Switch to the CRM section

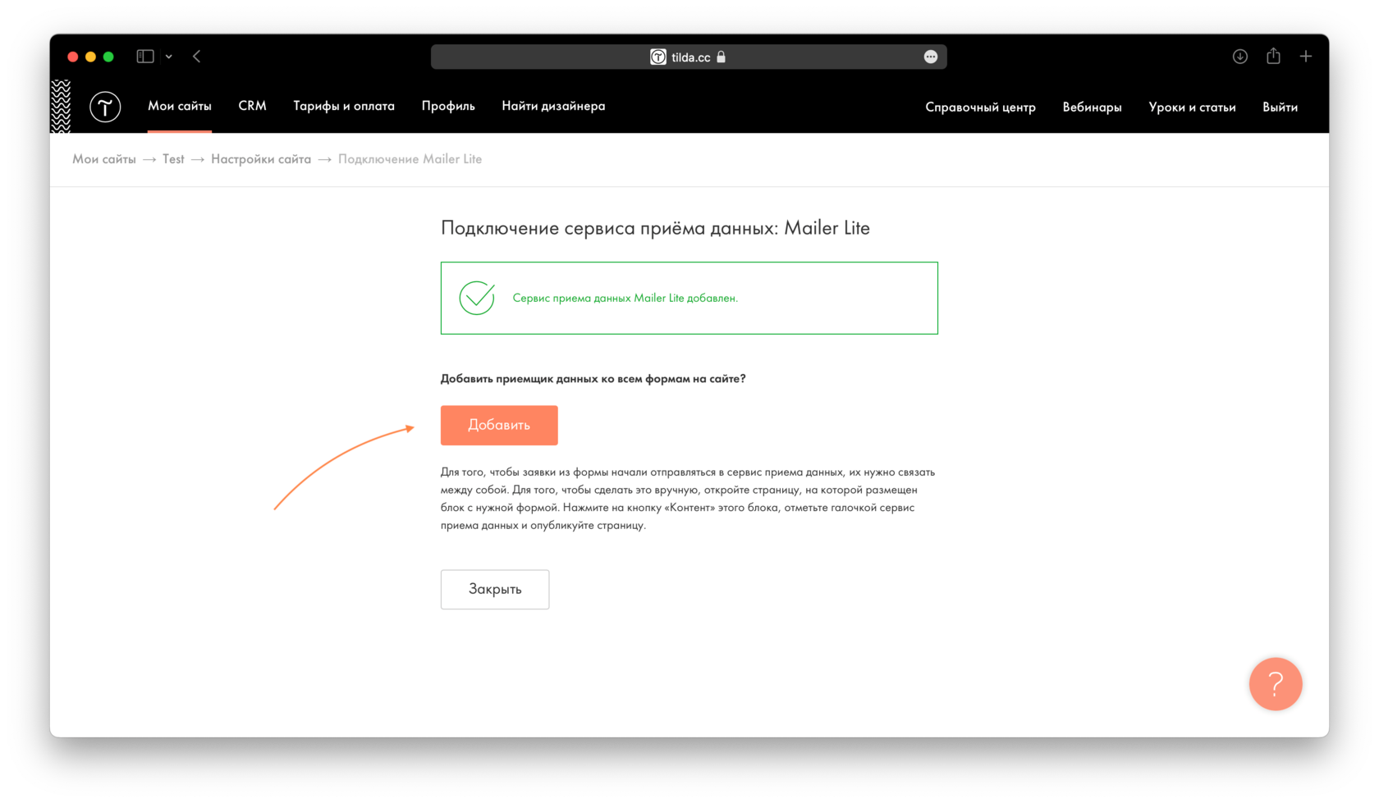point(252,106)
